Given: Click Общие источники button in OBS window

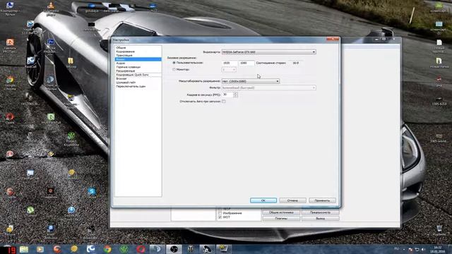Looking at the screenshot, I should pos(281,212).
